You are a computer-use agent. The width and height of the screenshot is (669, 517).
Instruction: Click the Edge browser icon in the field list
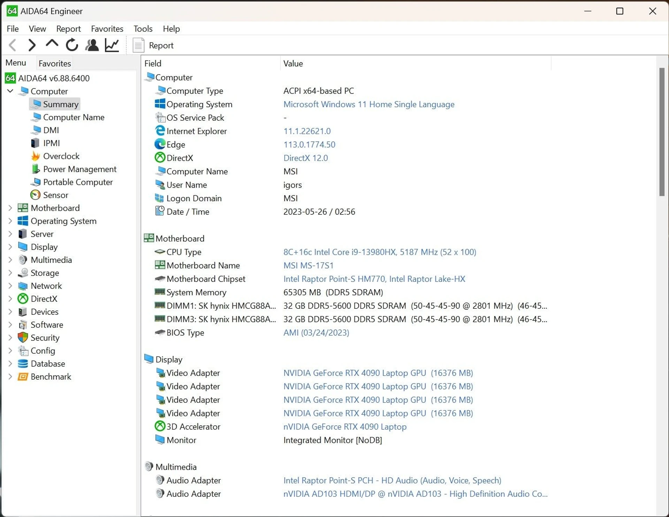(160, 144)
